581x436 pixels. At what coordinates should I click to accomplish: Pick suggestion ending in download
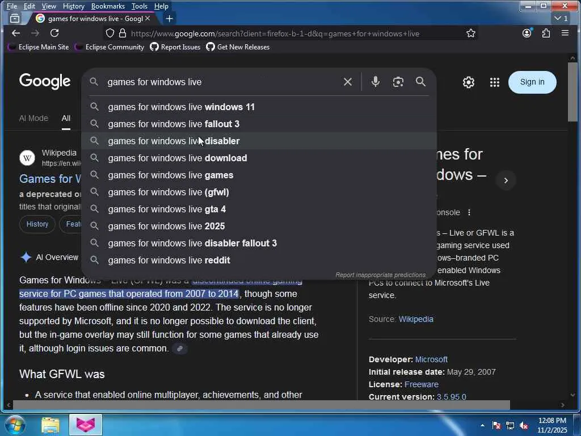point(259,158)
